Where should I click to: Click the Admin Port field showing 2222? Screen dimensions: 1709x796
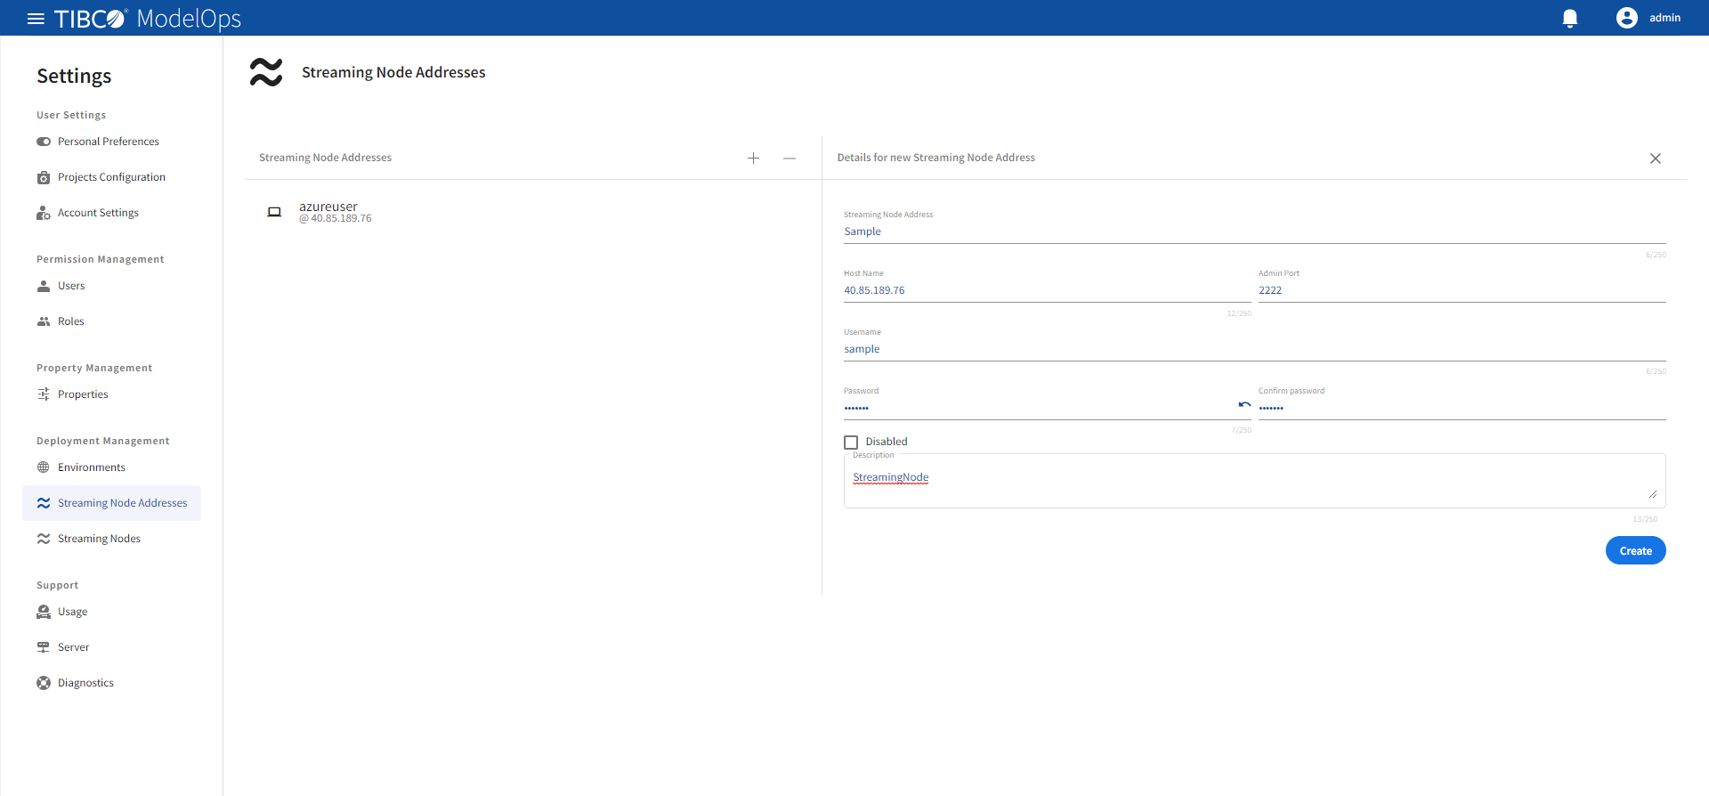click(x=1462, y=290)
